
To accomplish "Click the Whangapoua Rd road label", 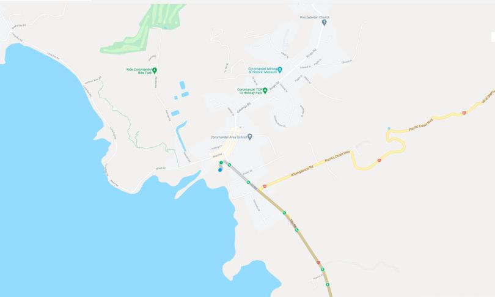I will 302,170.
